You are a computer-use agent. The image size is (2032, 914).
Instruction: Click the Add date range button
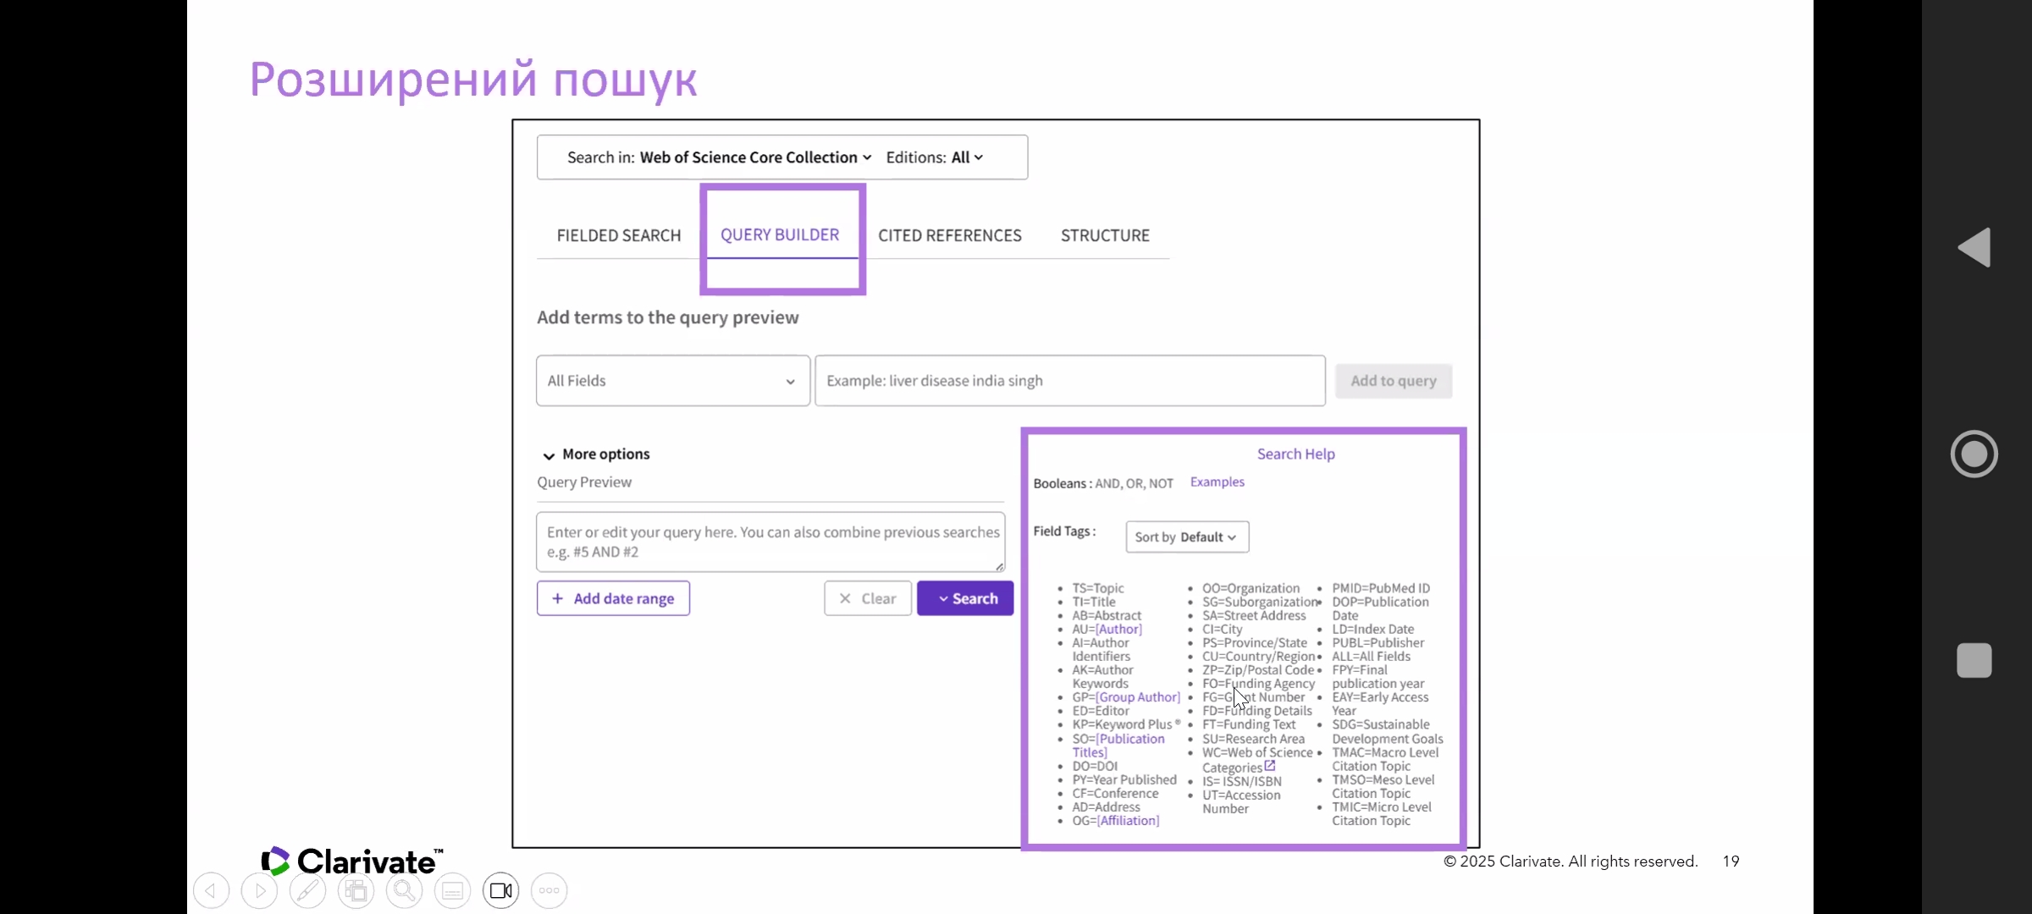(x=613, y=598)
